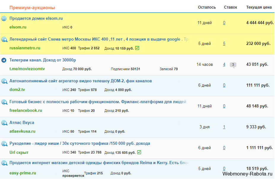Click the 'Ставок' column header
Image resolution: width=275 pixels, height=179 pixels.
tap(231, 7)
